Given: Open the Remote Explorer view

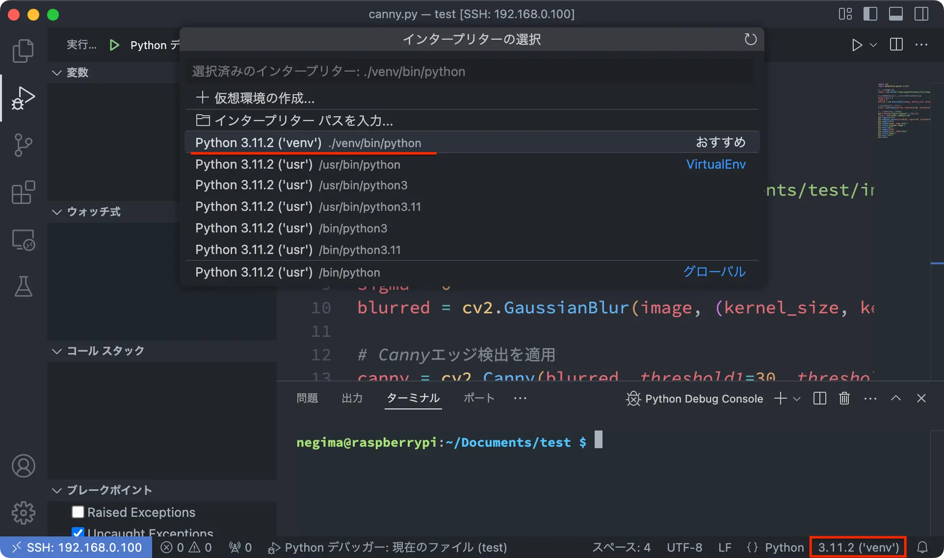Looking at the screenshot, I should 23,240.
